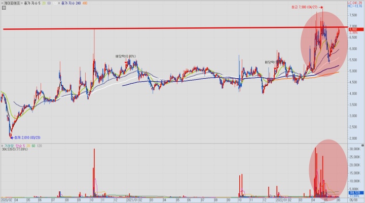Screen dimensions: 365x203
Task: Click the LC:241.29 readout
Action: point(355,3)
